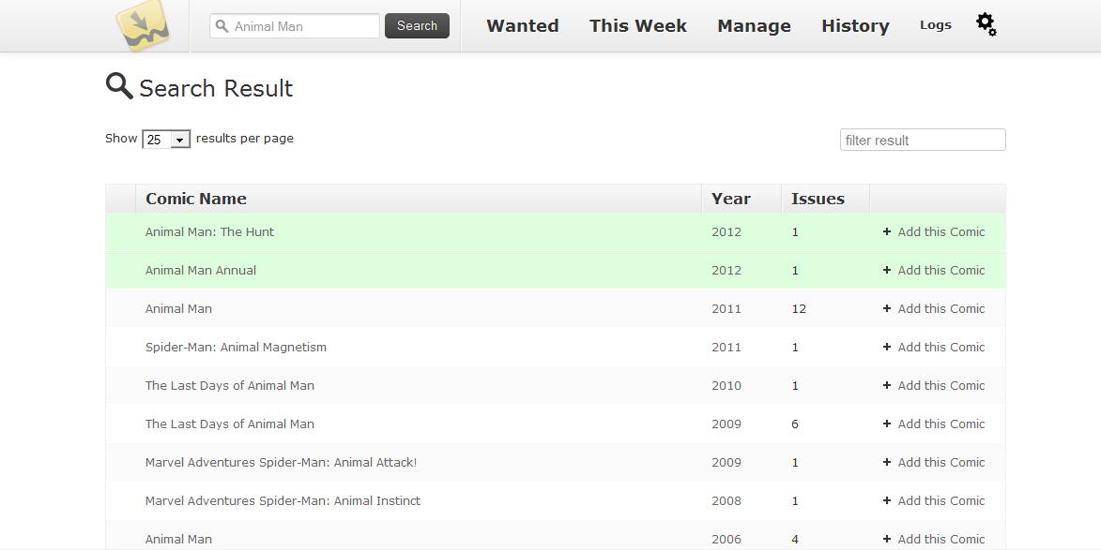
Task: Open settings via the gear icon
Action: (986, 24)
